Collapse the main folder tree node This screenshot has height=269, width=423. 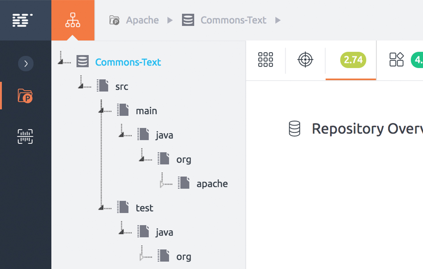tap(101, 110)
